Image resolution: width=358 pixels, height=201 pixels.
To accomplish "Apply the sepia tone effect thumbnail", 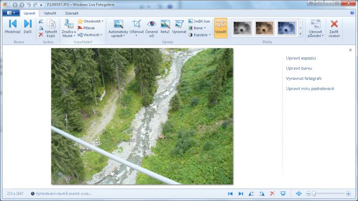I will point(264,28).
